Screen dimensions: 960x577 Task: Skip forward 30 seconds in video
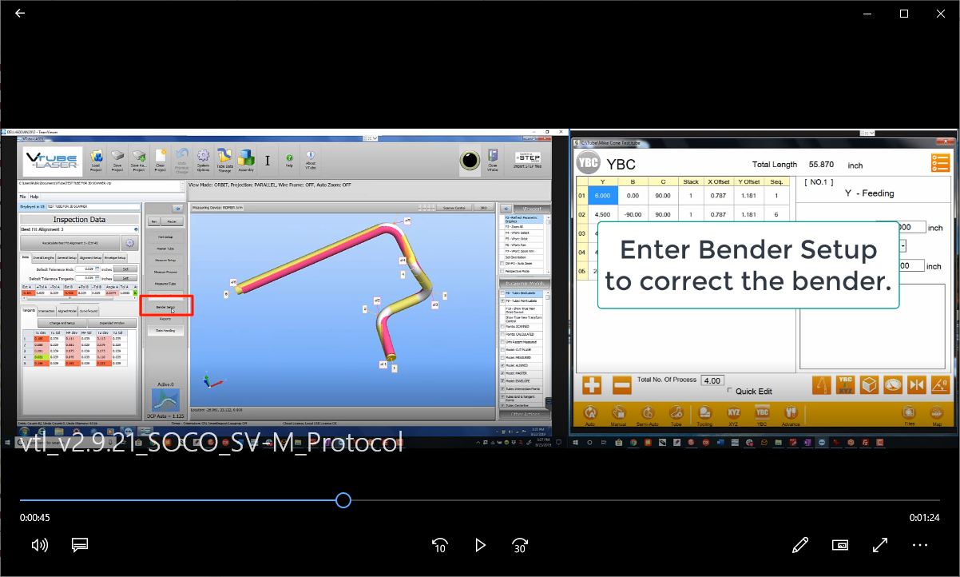click(x=519, y=545)
